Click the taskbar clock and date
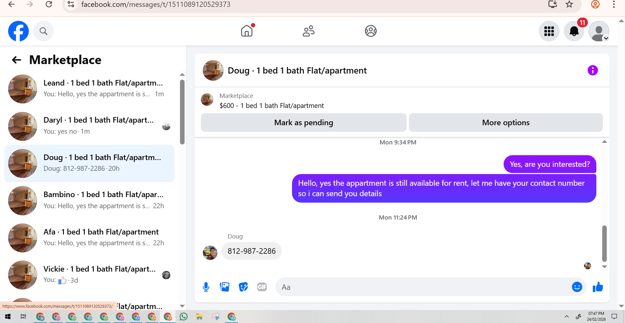Viewport: 625px width, 323px height. coord(596,316)
